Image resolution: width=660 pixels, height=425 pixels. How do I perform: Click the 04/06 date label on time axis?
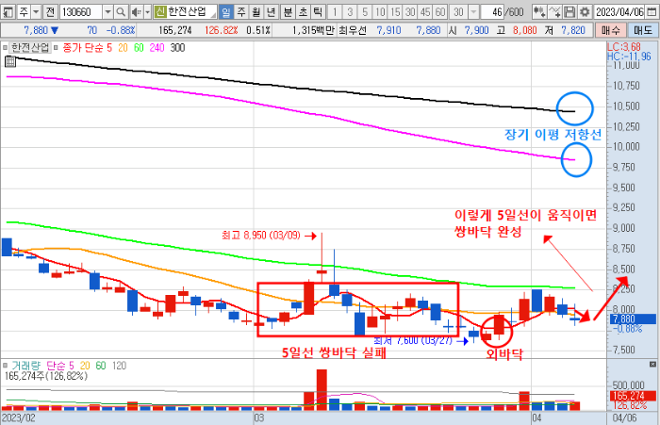coord(624,417)
